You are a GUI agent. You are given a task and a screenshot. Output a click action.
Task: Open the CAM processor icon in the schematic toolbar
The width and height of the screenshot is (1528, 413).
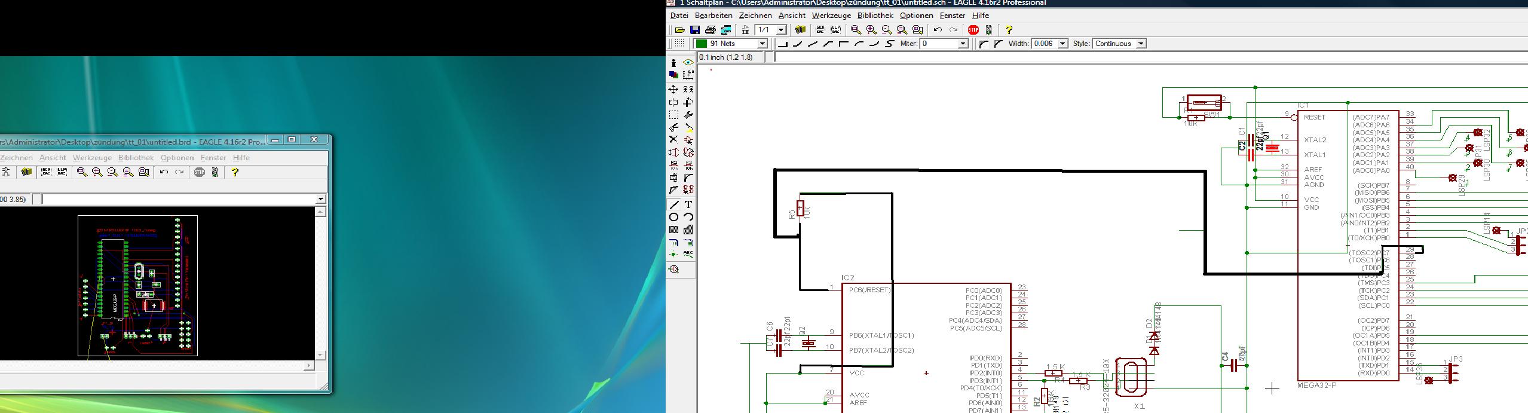[x=726, y=30]
